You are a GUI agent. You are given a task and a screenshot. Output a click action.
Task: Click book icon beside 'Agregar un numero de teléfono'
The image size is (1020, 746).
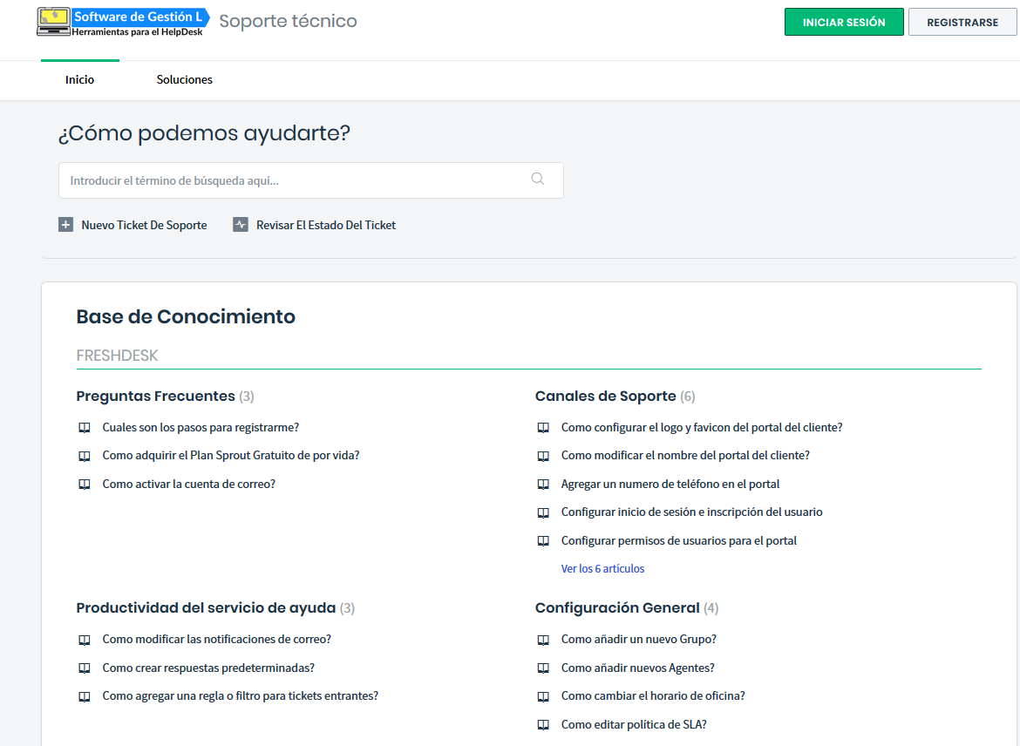coord(543,485)
